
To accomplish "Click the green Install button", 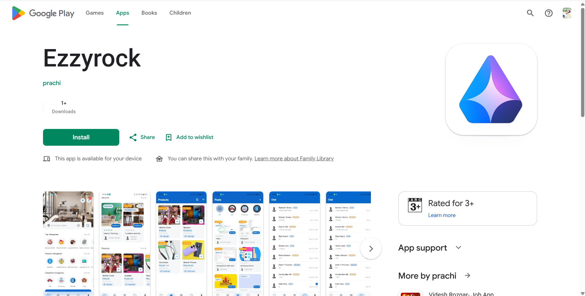I will click(x=81, y=137).
